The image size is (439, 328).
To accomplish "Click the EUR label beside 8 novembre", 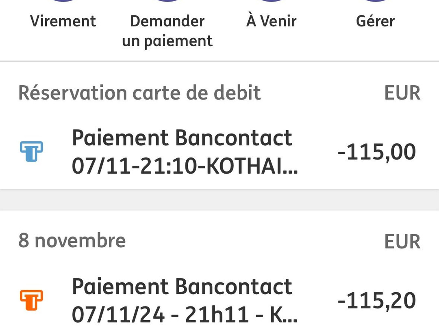I will [402, 242].
